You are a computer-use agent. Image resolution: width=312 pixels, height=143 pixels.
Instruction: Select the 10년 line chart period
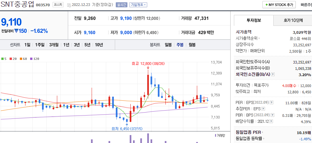pyautogui.click(x=99, y=45)
